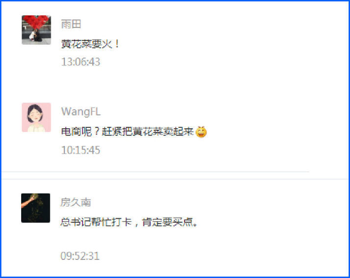Click the username 雨田
Screen dimensions: 350x278
coord(71,24)
